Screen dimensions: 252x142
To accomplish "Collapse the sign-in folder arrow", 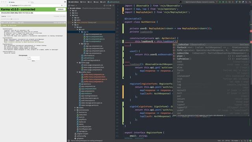I will [80, 32].
